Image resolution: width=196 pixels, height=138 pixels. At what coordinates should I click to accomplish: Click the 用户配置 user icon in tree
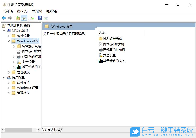click(9, 77)
